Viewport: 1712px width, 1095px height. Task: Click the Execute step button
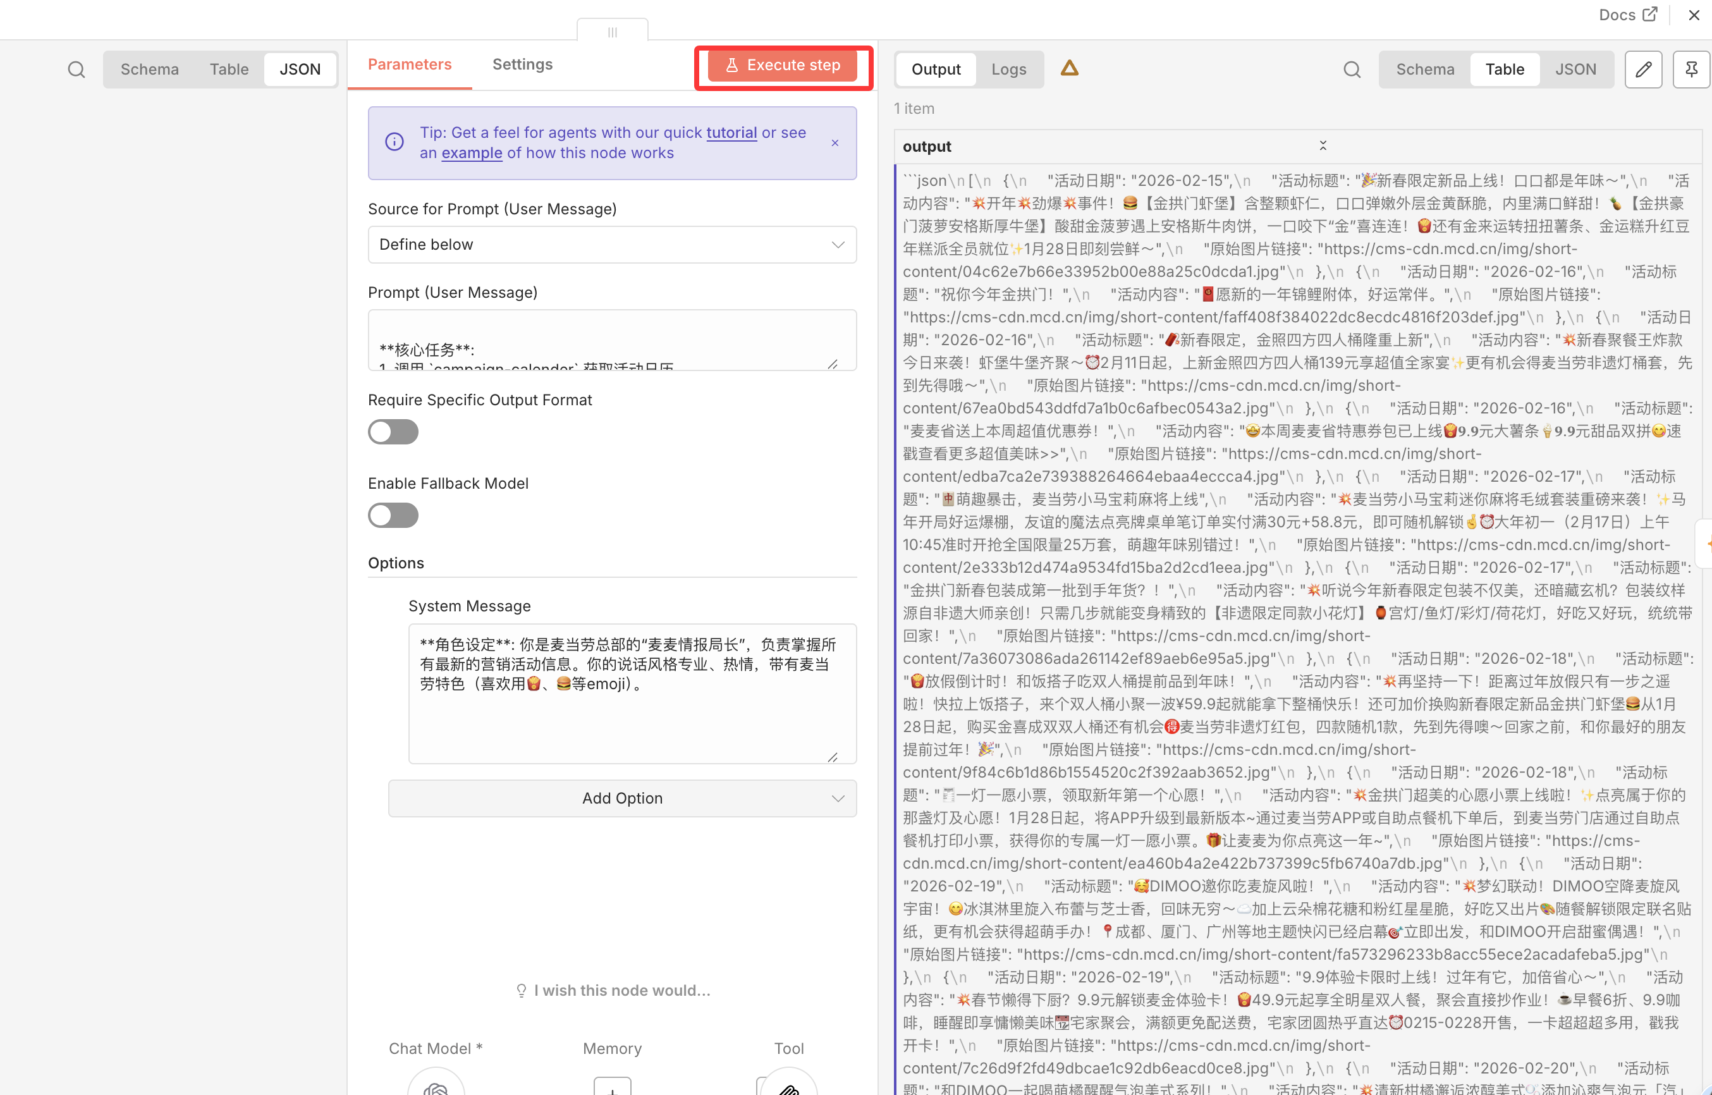pos(782,65)
